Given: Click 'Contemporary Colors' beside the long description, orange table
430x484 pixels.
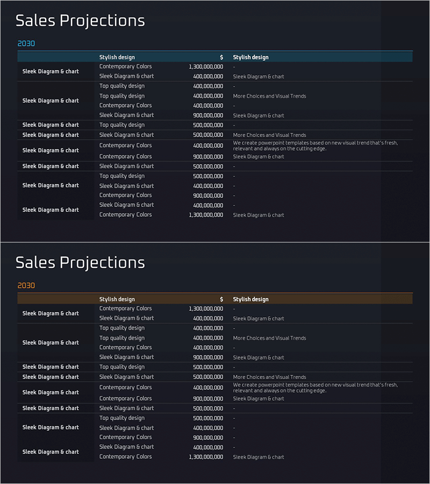Looking at the screenshot, I should [125, 387].
